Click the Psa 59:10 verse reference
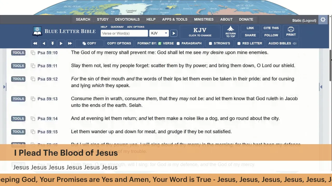Screen dimensions: 332x186 47,53
